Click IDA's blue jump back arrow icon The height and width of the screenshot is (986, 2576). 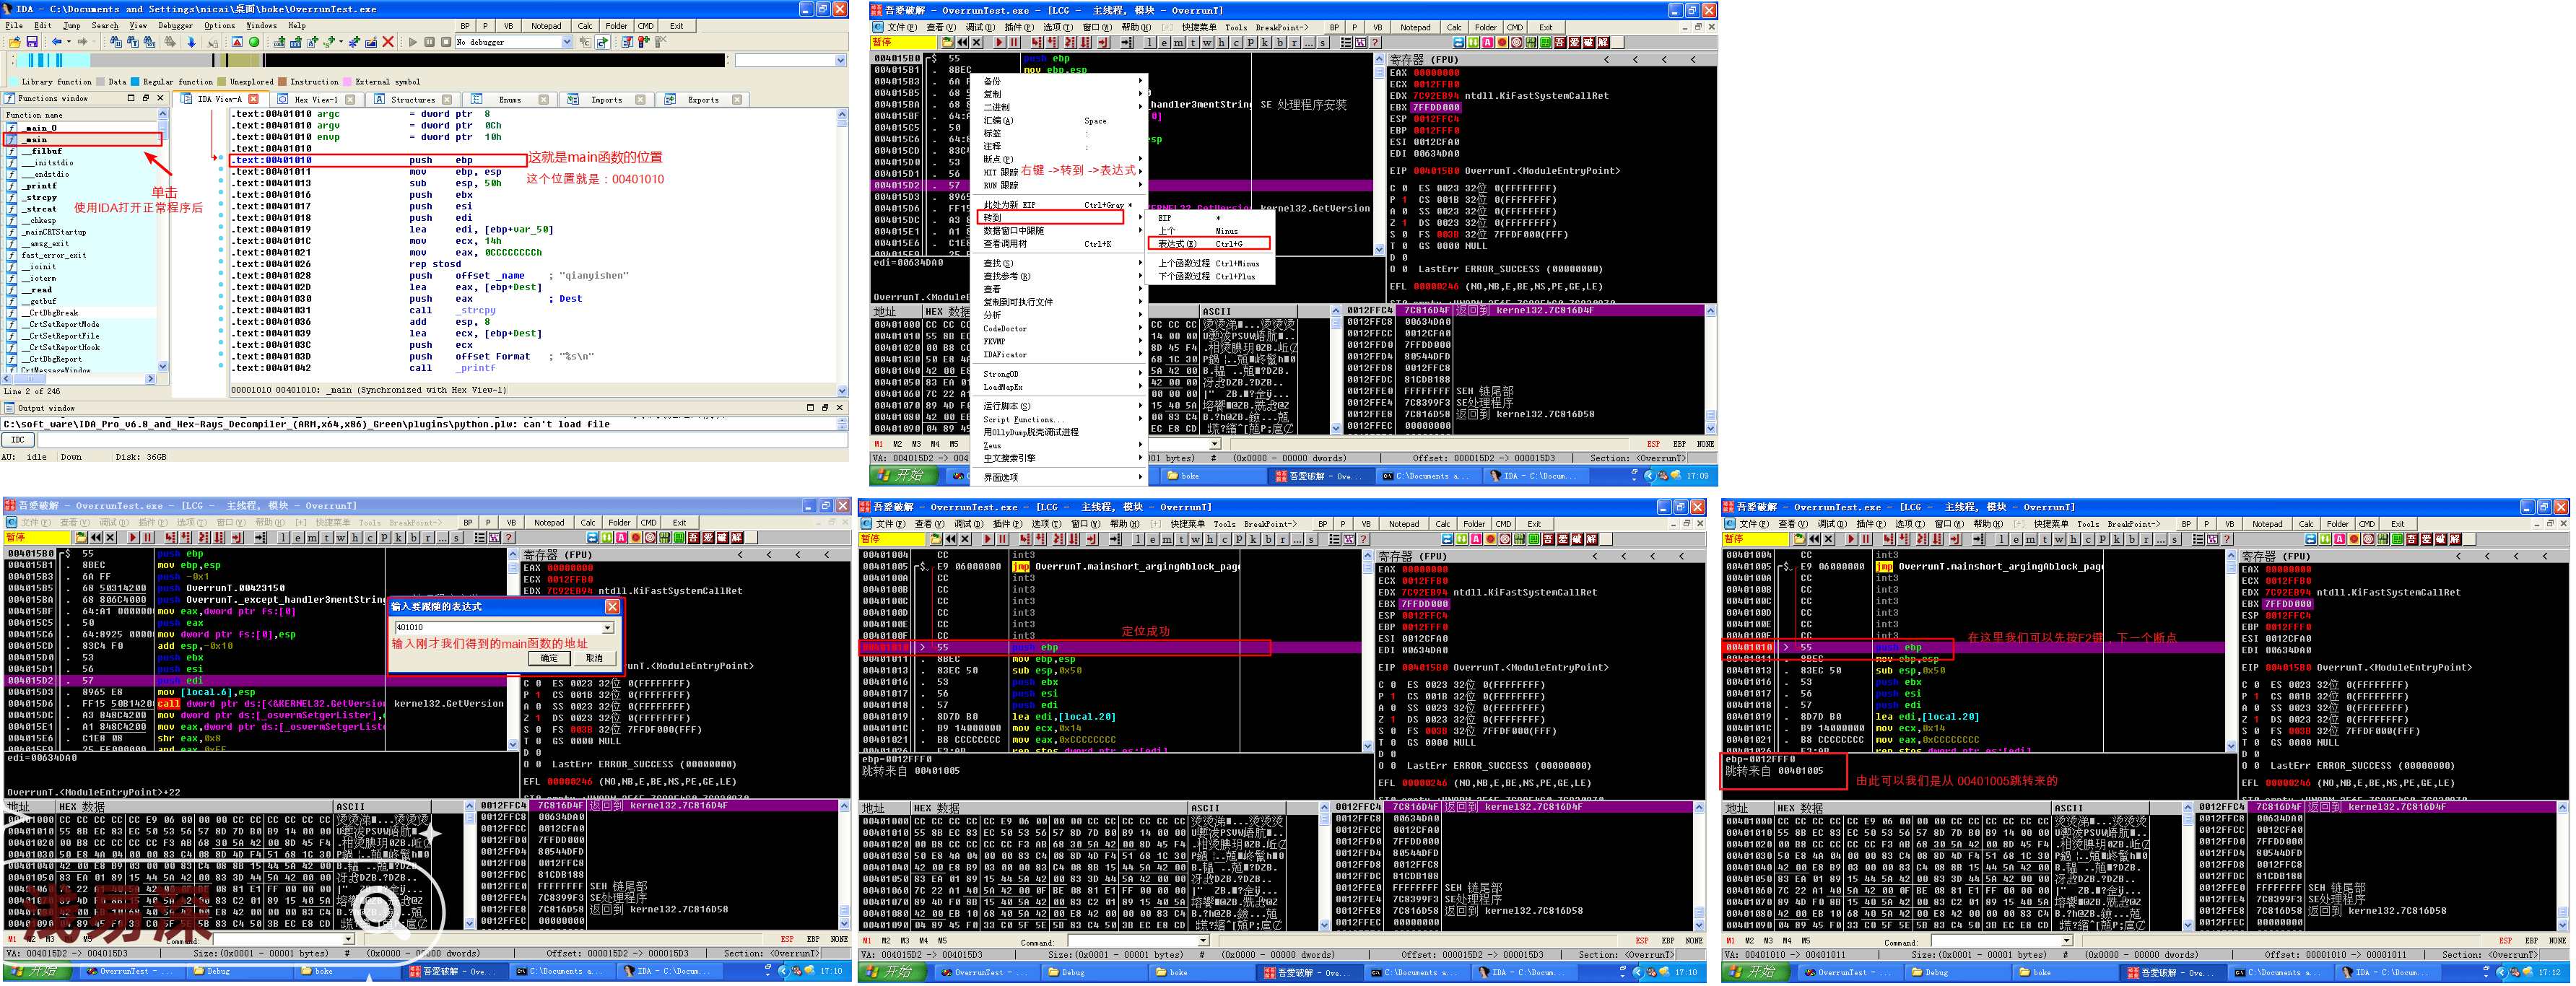[x=57, y=42]
